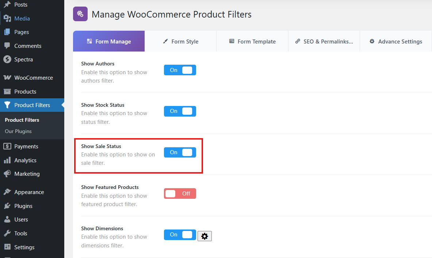
Task: Click the Product Filters funnel icon
Action: click(7, 105)
